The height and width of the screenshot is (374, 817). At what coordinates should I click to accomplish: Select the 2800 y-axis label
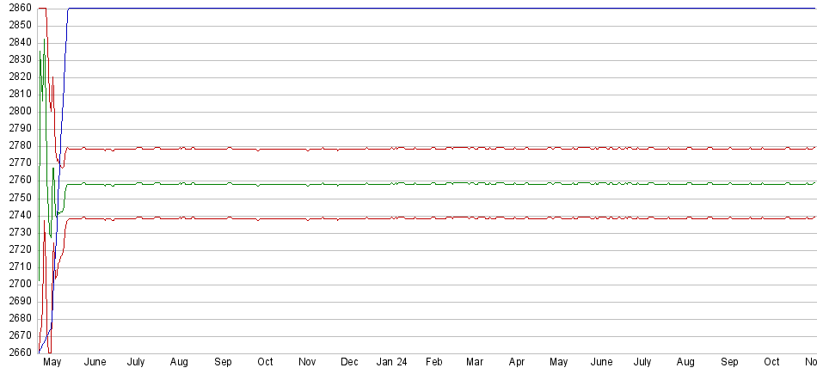(x=21, y=111)
